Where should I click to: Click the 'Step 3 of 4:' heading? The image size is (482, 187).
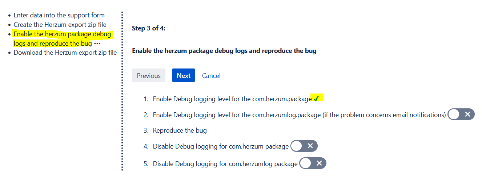[149, 28]
